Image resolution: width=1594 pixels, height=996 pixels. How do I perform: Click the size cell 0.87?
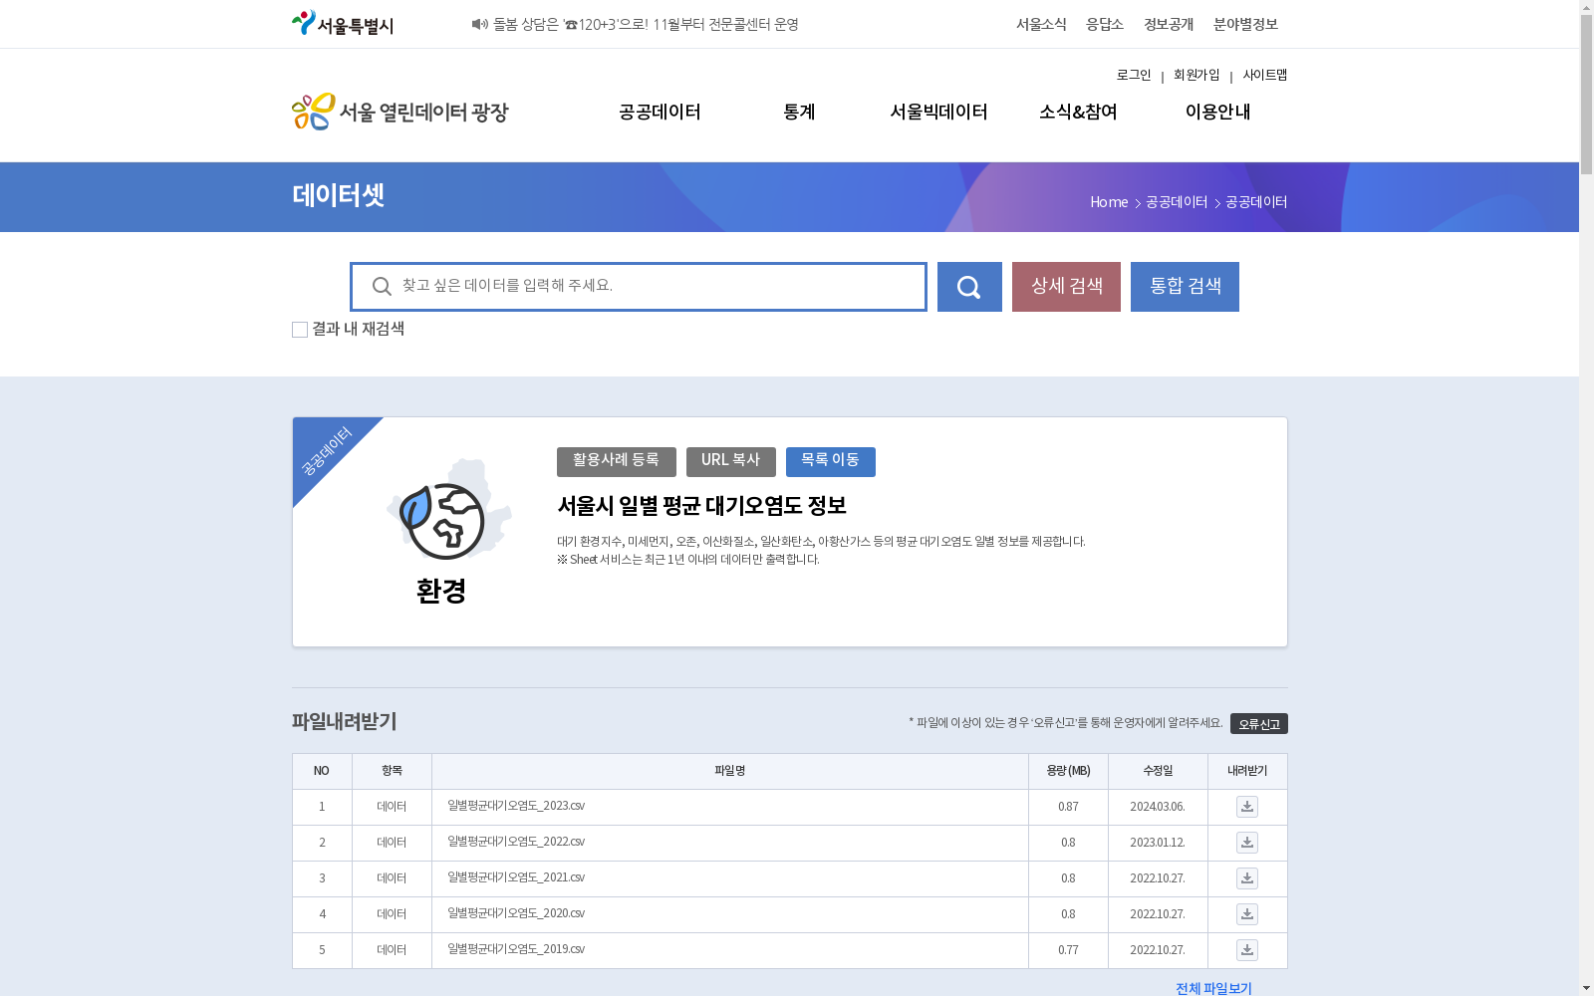(x=1068, y=807)
